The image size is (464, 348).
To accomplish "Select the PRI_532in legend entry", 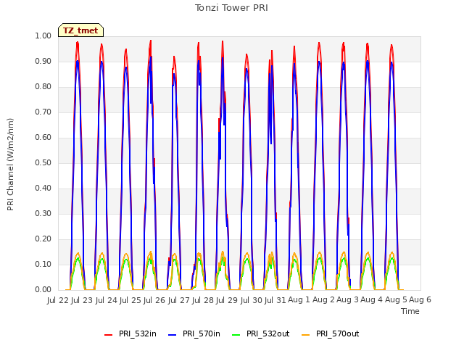I will point(130,333).
